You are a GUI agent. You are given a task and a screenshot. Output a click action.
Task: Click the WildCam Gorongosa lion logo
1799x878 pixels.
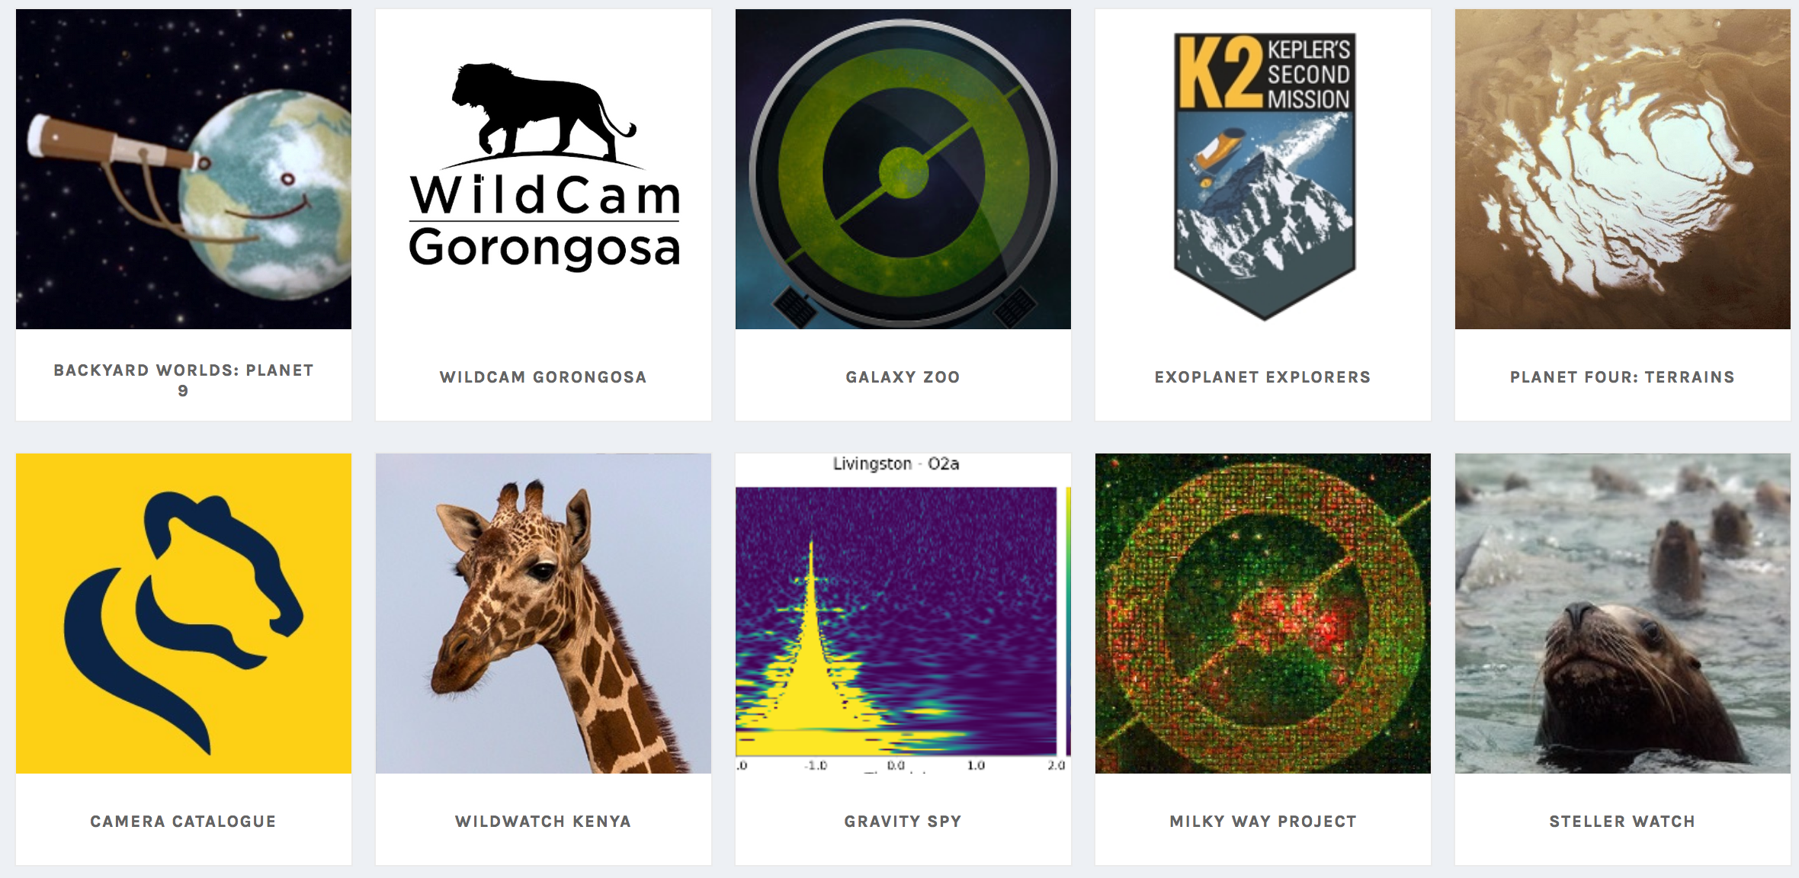544,169
